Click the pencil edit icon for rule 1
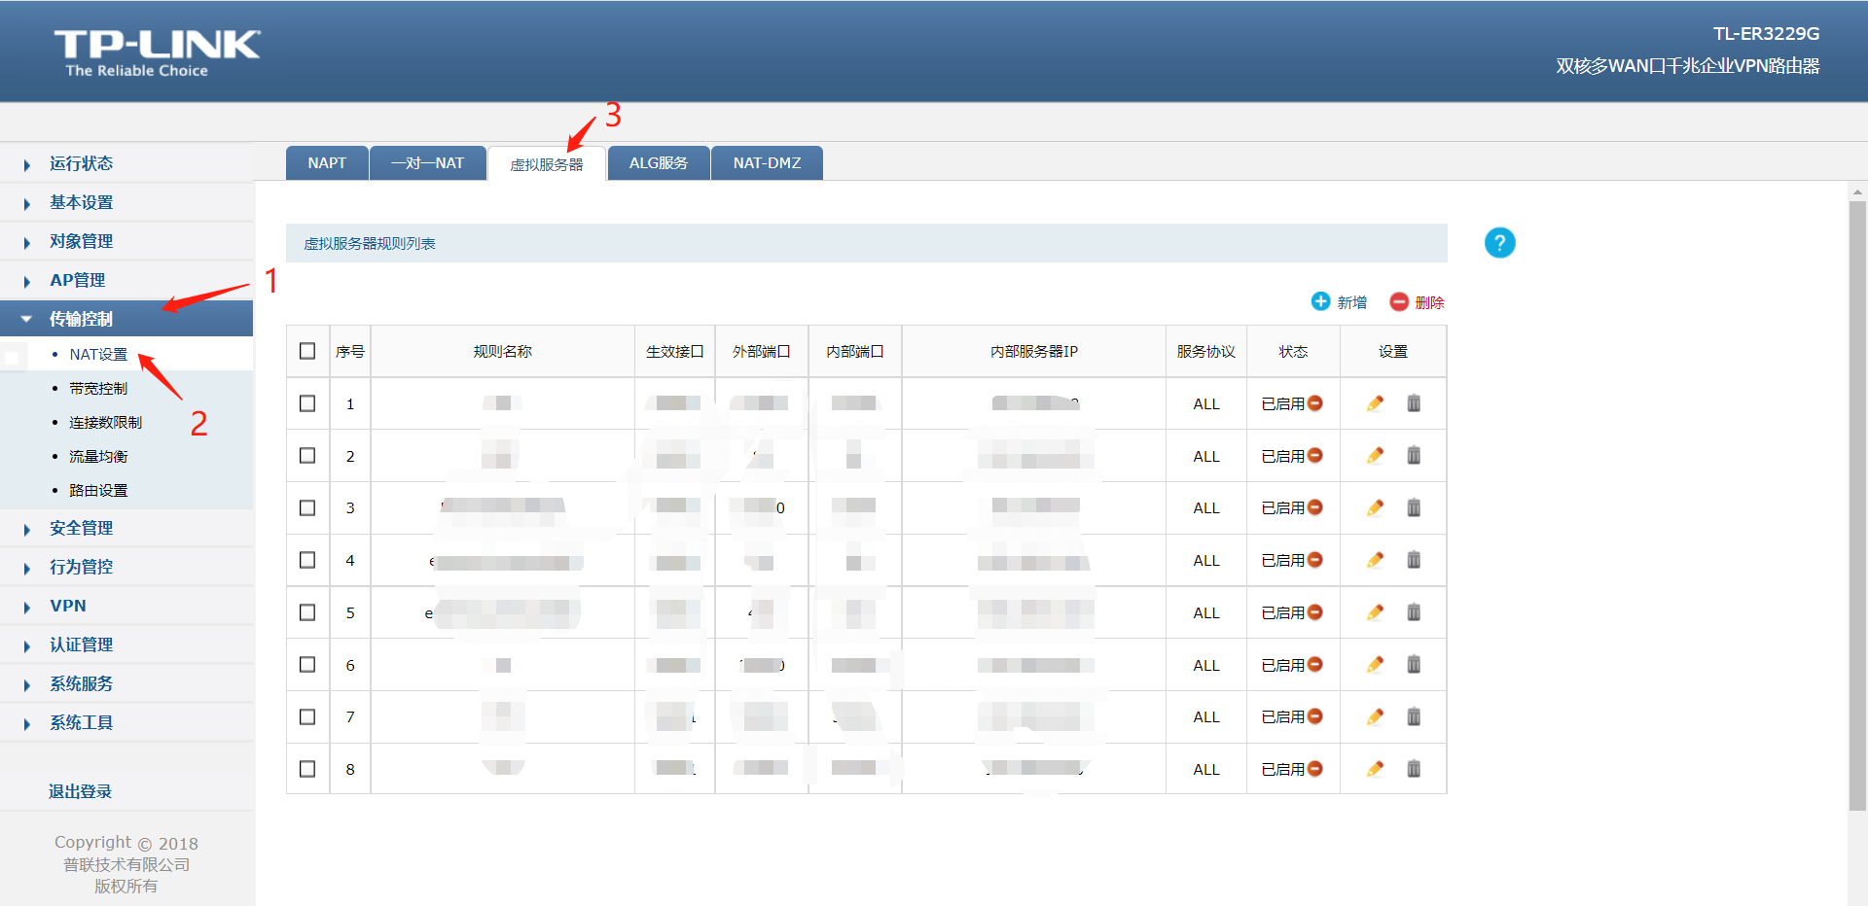Image resolution: width=1868 pixels, height=906 pixels. pyautogui.click(x=1375, y=403)
